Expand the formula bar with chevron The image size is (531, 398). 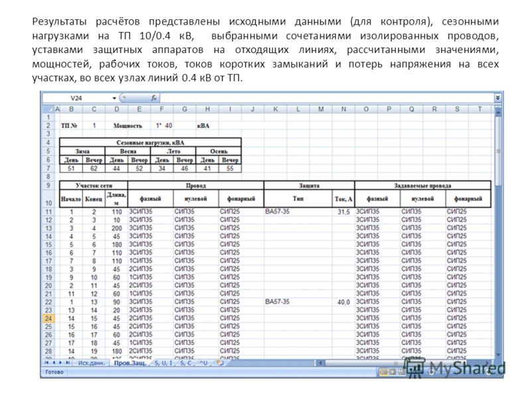[x=497, y=98]
